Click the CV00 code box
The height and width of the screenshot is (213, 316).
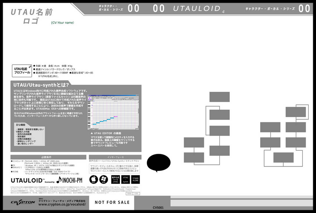pos(137,194)
